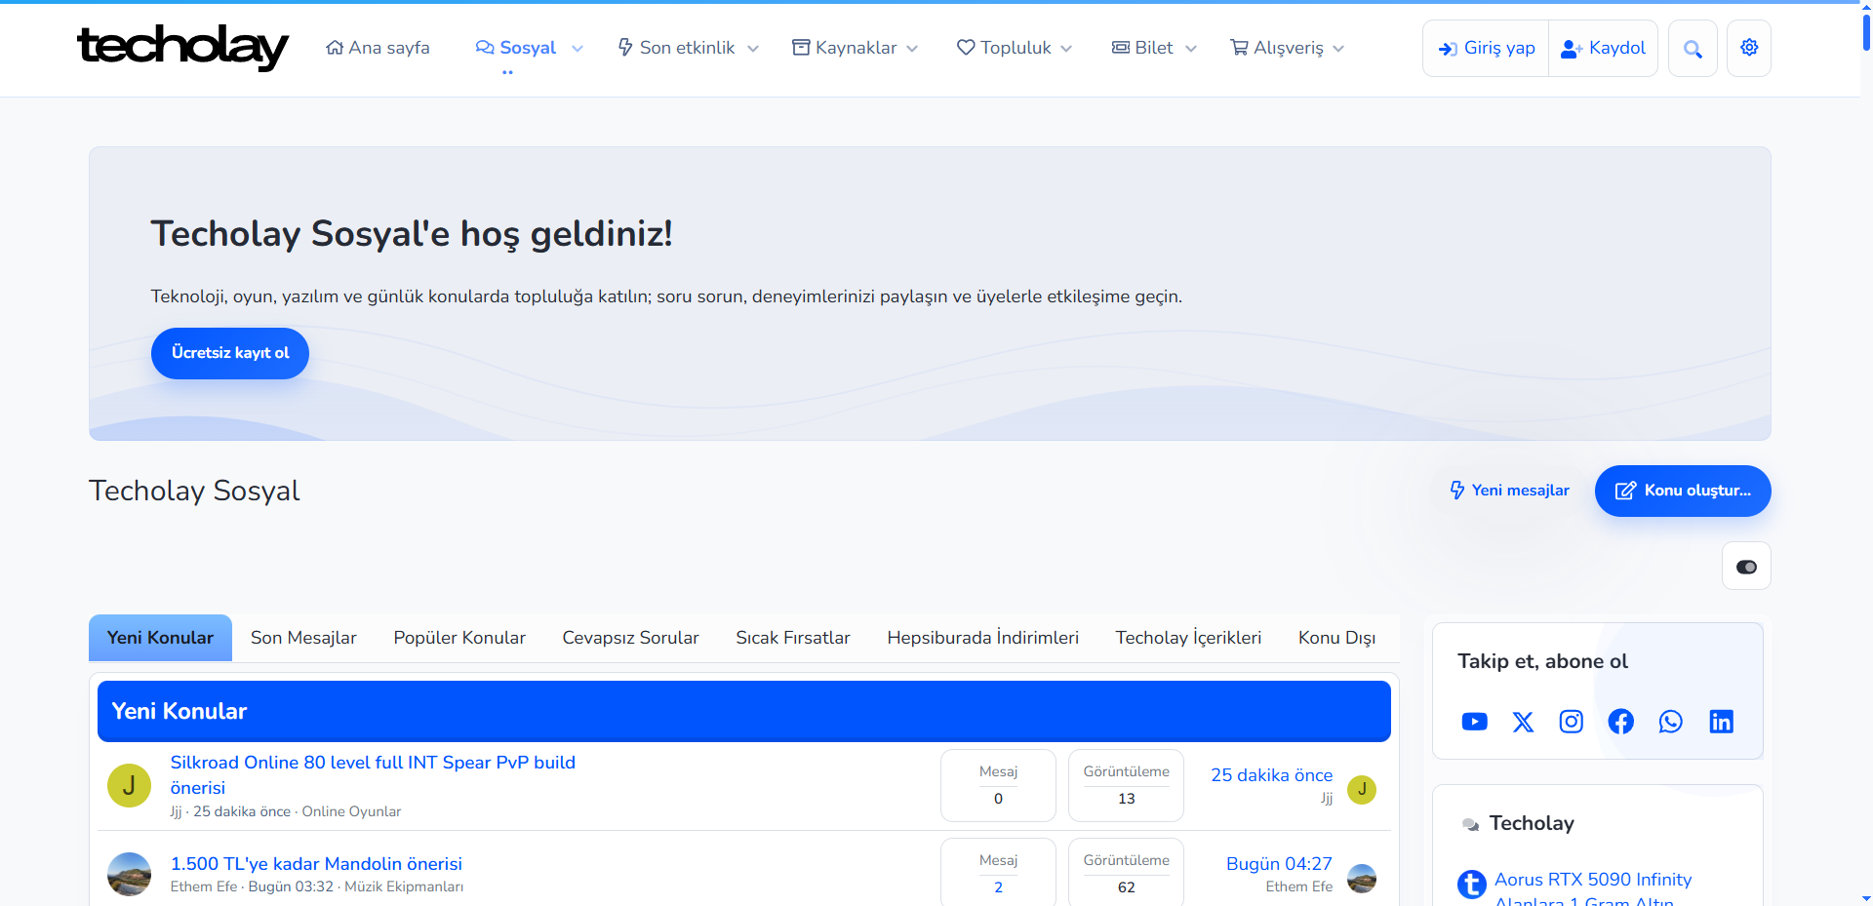Expand the Topluluk dropdown arrow
Viewport: 1873px width, 906px height.
coord(1066,49)
